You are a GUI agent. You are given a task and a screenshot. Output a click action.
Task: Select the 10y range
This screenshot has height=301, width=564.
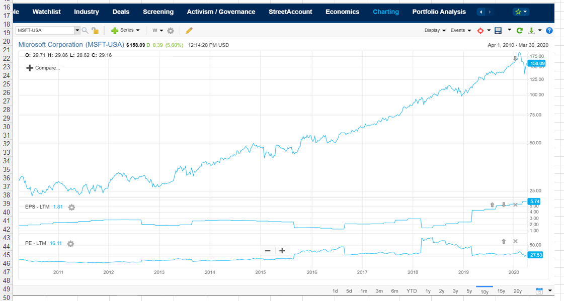(x=485, y=291)
